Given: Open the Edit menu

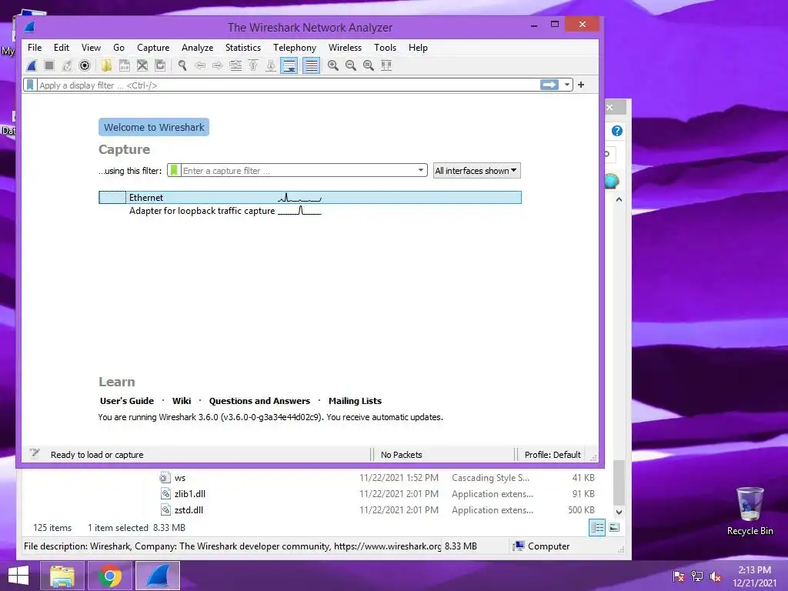Looking at the screenshot, I should pyautogui.click(x=62, y=47).
